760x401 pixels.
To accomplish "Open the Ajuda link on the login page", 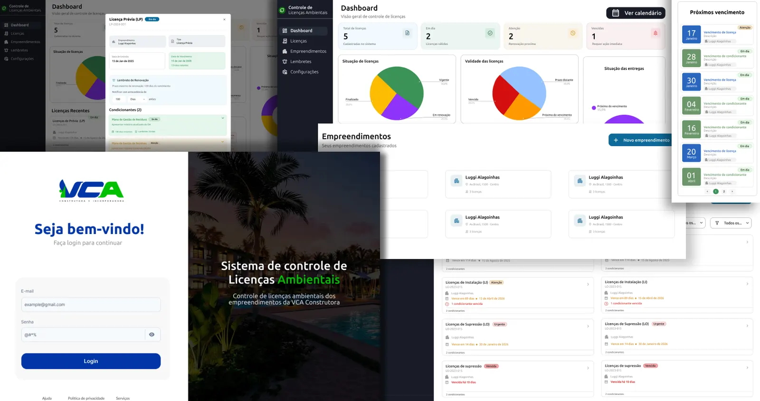I will click(47, 398).
